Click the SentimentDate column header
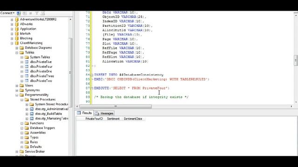Viewport: 298px width, 167px height. pyautogui.click(x=133, y=119)
